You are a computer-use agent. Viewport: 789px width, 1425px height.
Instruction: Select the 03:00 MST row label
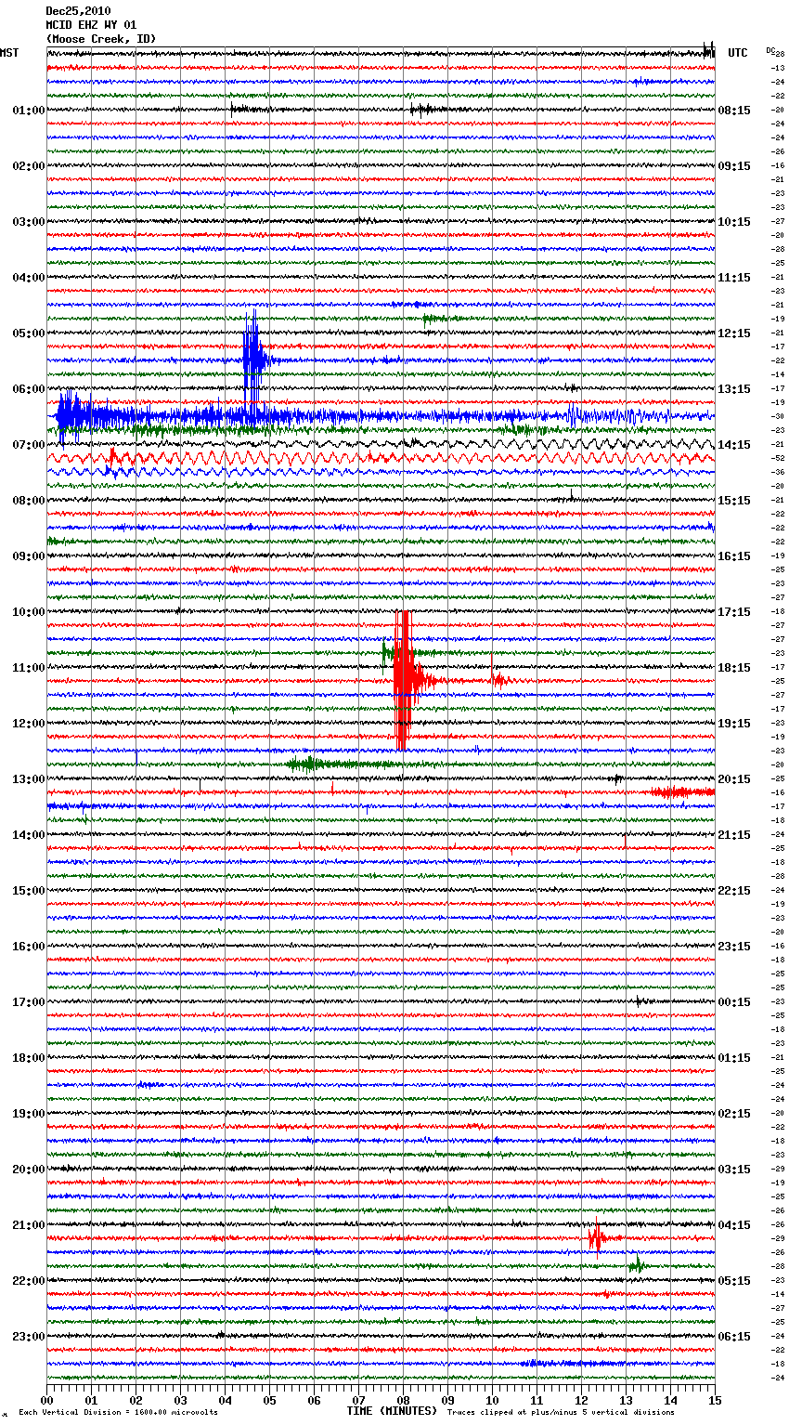click(x=29, y=222)
